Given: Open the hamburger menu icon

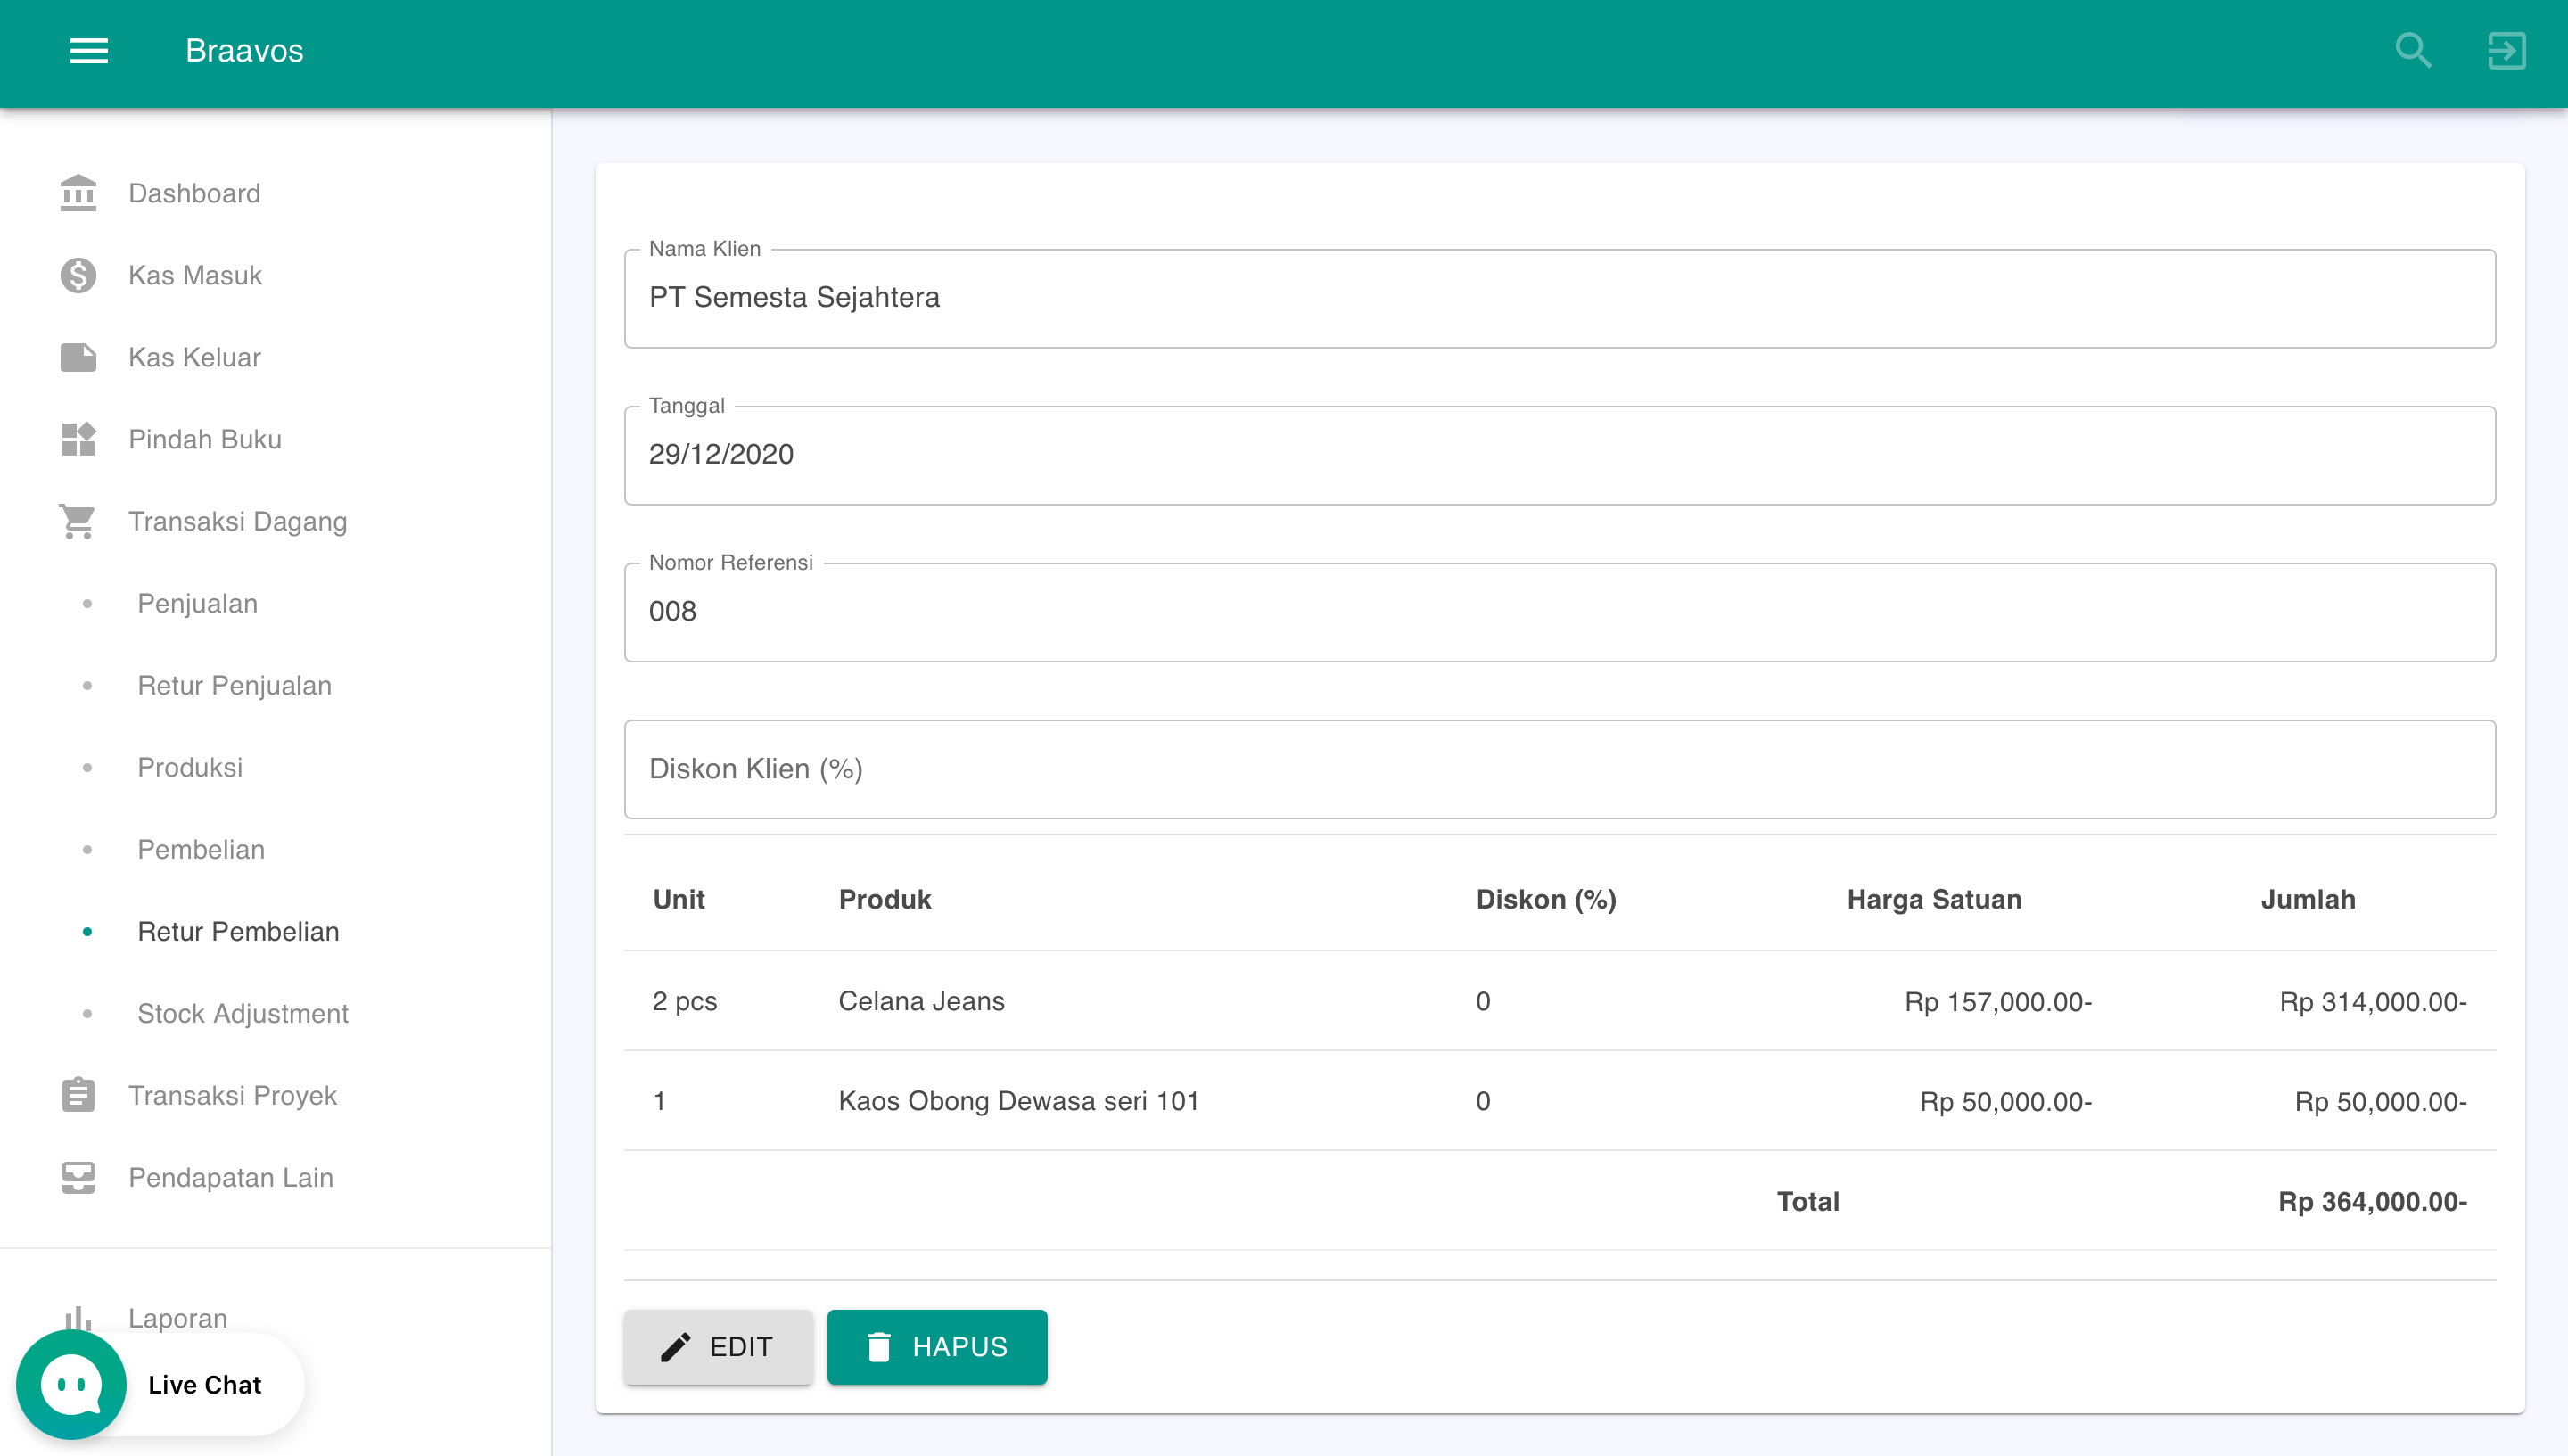Looking at the screenshot, I should tap(88, 50).
